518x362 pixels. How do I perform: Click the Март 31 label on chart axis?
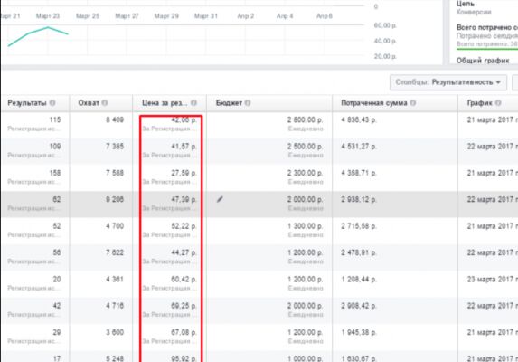coord(206,16)
